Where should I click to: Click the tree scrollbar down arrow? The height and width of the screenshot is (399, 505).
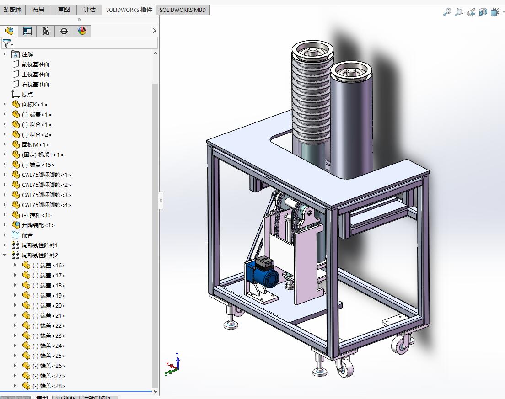[156, 392]
